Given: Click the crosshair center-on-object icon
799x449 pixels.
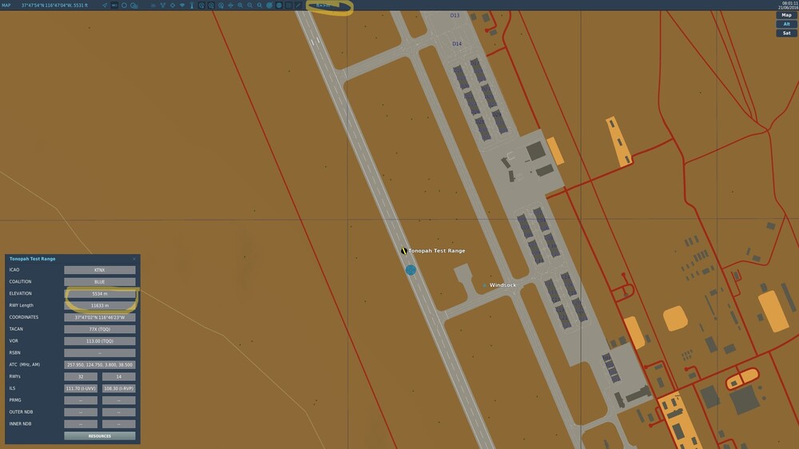Looking at the screenshot, I should (x=173, y=5).
